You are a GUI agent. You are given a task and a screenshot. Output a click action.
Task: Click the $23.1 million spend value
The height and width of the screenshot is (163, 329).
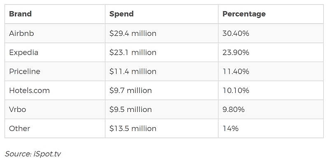point(133,52)
